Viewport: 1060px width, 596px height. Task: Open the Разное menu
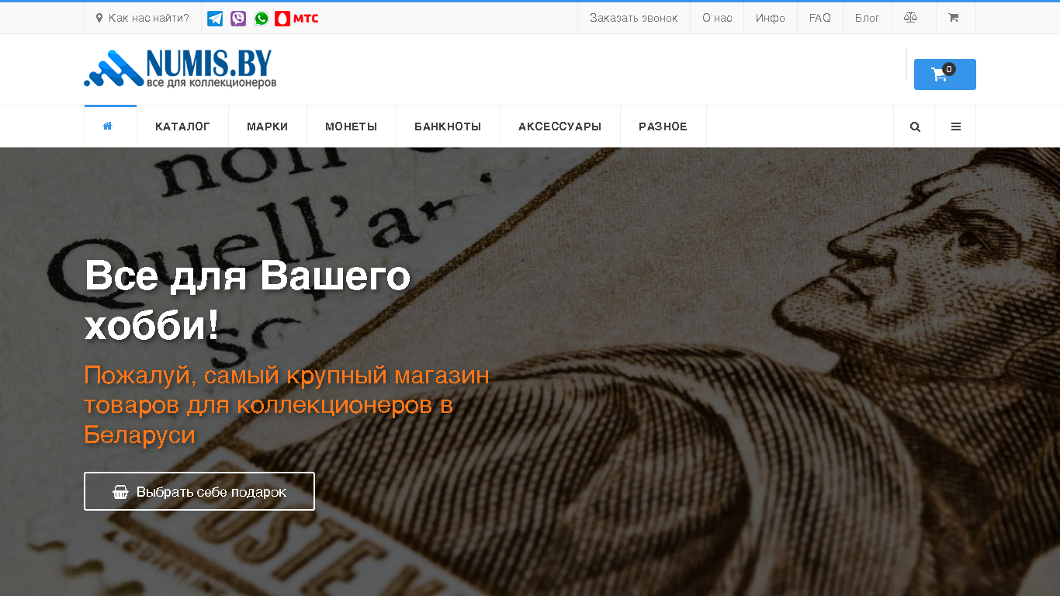[663, 126]
